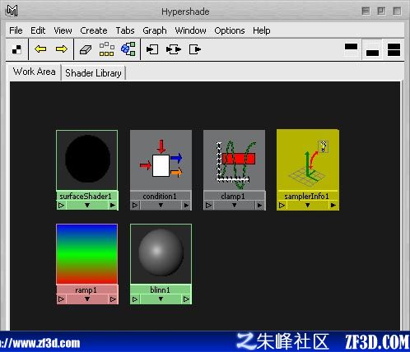The height and width of the screenshot is (352, 410).
Task: Open the Create menu
Action: [x=94, y=30]
